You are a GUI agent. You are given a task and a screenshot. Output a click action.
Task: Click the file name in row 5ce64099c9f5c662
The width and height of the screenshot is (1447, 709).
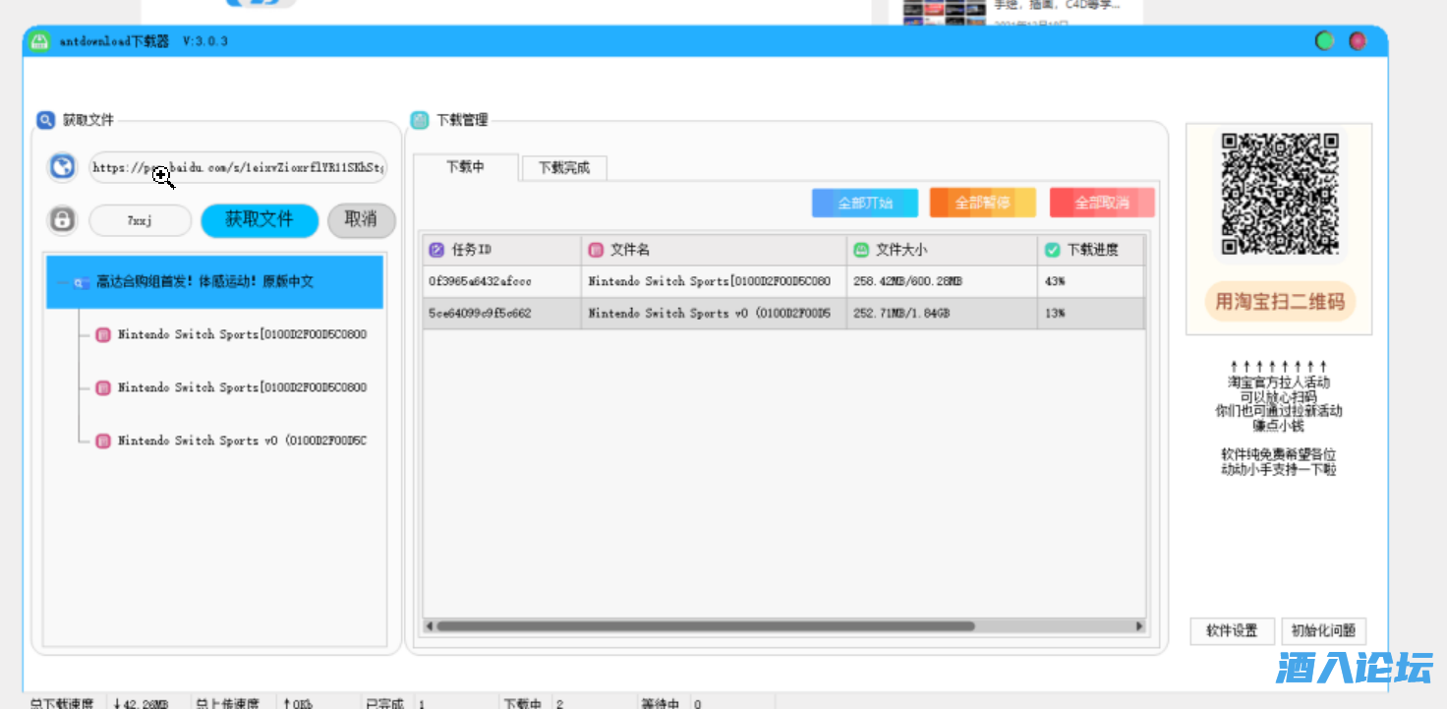pos(714,314)
